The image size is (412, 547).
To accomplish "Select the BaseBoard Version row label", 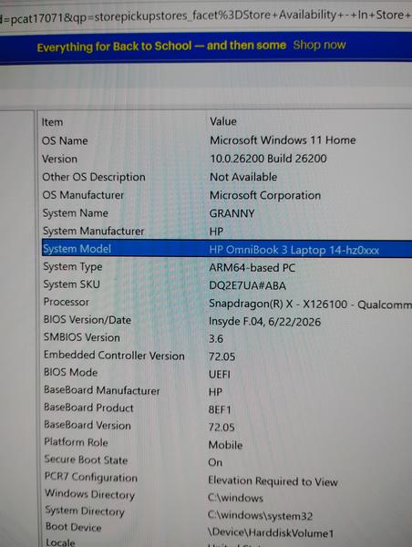I will [x=88, y=425].
